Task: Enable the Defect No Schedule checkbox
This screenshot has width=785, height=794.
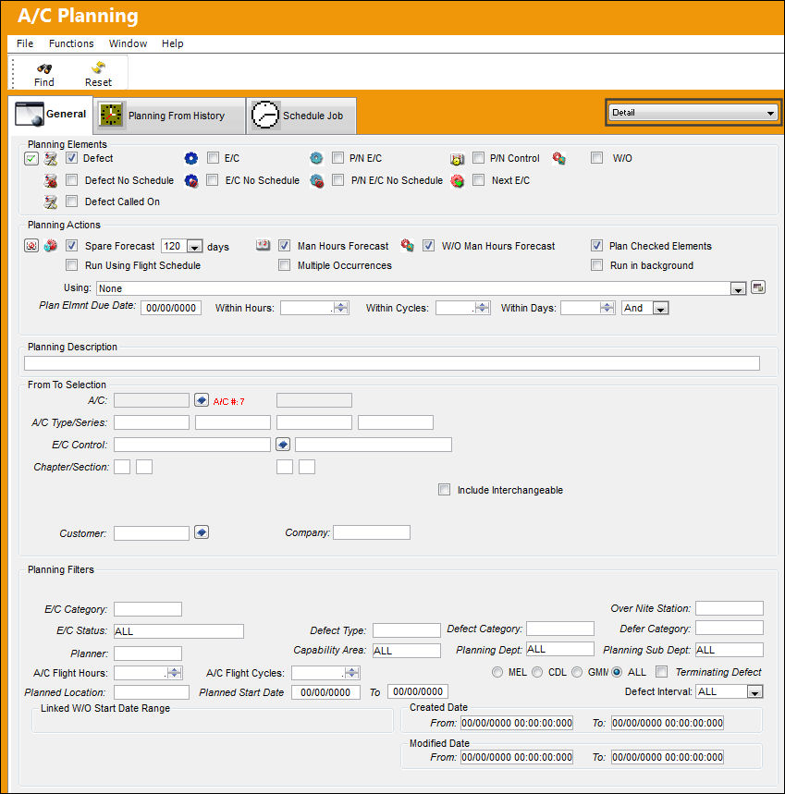Action: (x=72, y=180)
